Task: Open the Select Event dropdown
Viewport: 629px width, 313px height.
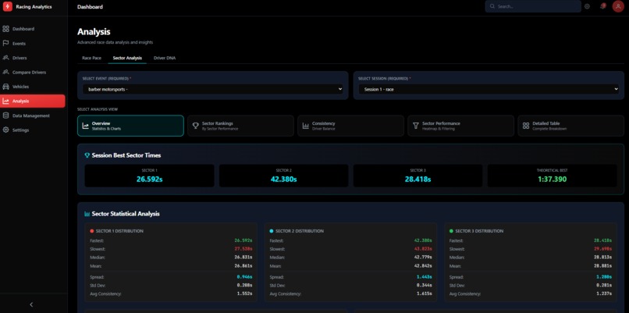Action: tap(212, 89)
